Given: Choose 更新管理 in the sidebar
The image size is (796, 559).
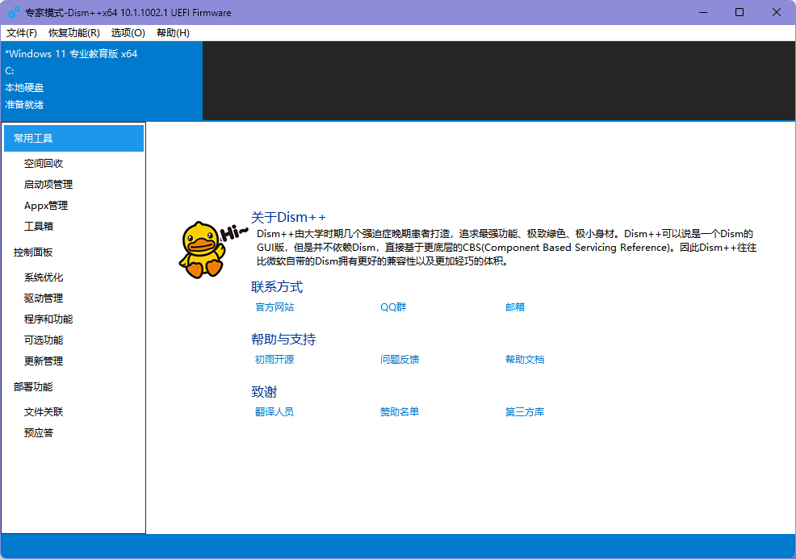Looking at the screenshot, I should [x=44, y=361].
